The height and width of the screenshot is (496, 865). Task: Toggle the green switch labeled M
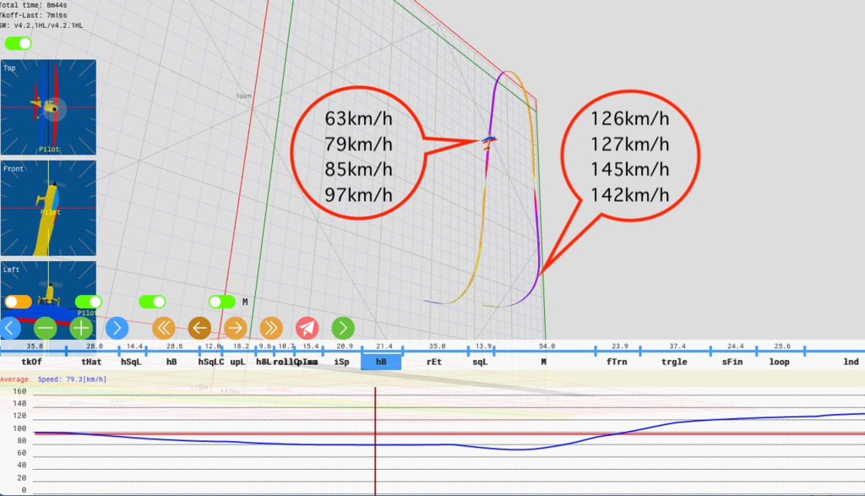pyautogui.click(x=222, y=302)
